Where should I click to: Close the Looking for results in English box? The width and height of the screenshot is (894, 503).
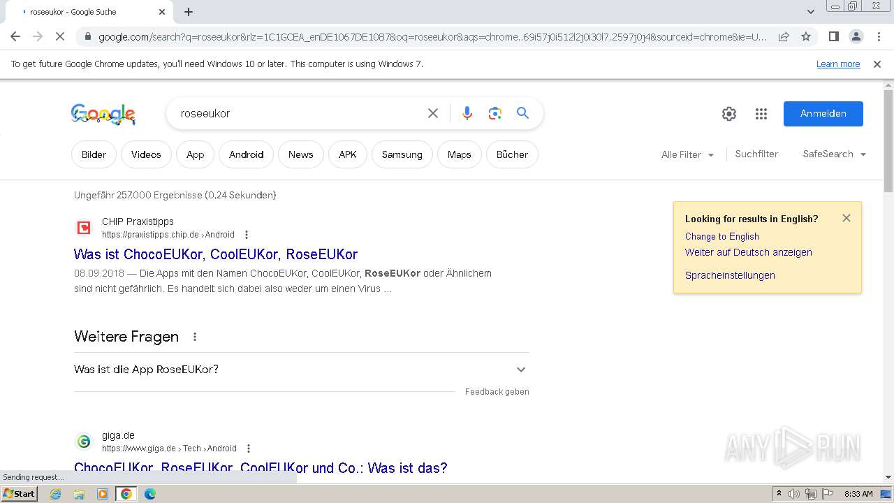point(847,218)
